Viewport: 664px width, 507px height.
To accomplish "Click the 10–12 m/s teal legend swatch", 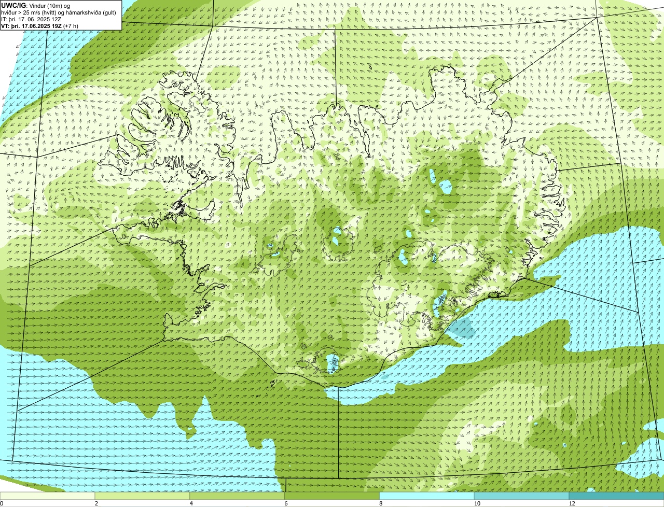I will 522,496.
